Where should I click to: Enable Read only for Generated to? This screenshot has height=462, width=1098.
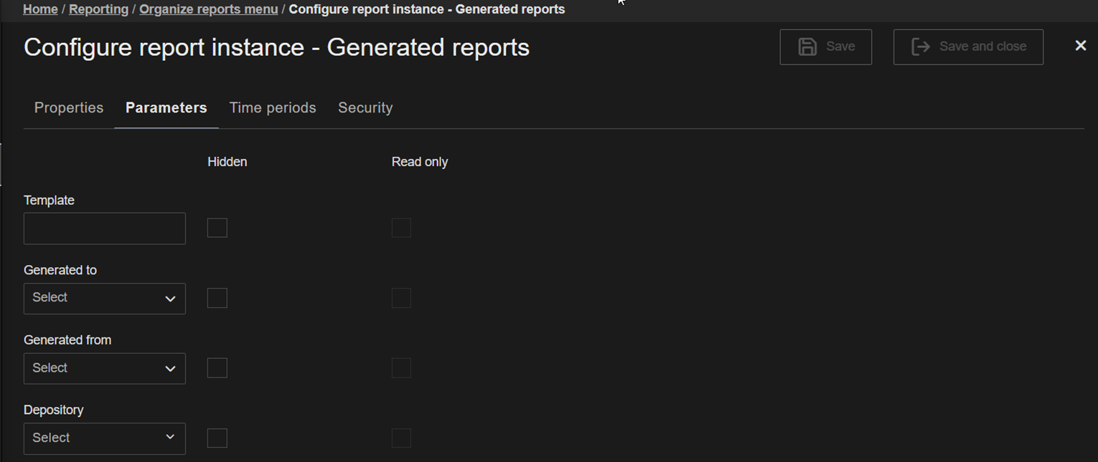401,298
